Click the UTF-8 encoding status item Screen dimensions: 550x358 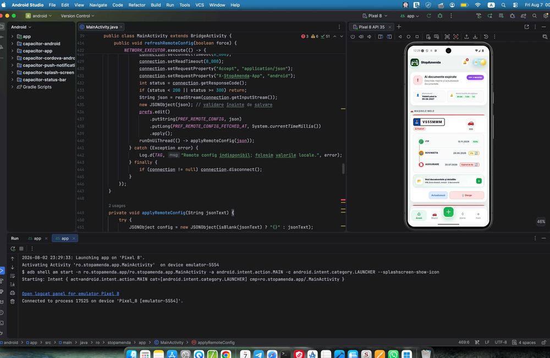click(501, 342)
